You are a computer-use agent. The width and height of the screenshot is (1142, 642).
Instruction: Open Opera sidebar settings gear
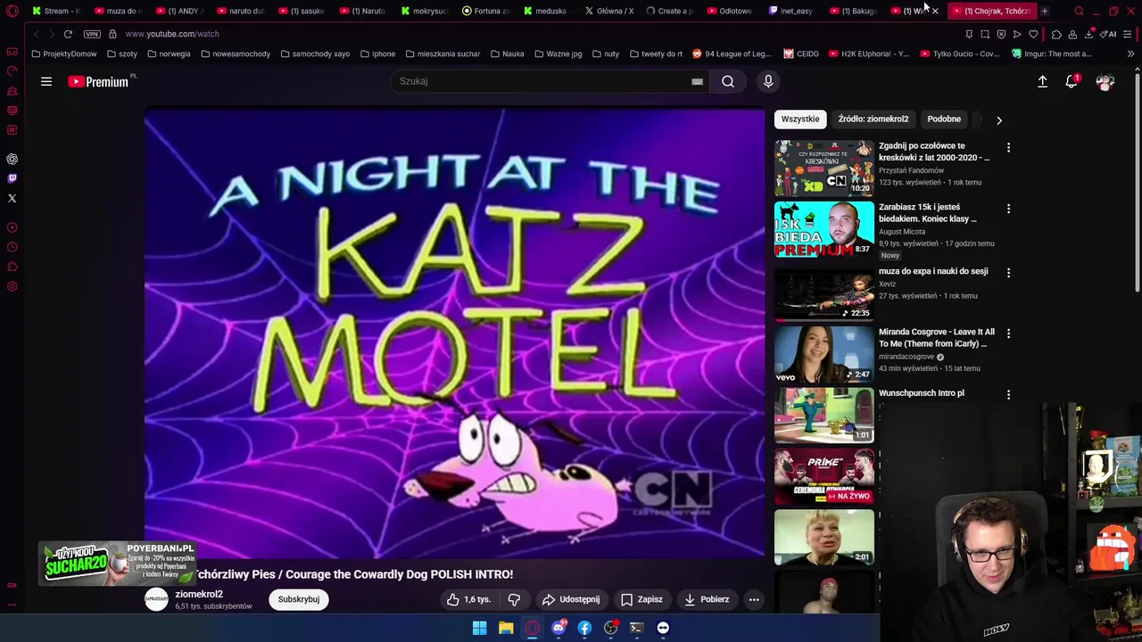coord(12,286)
